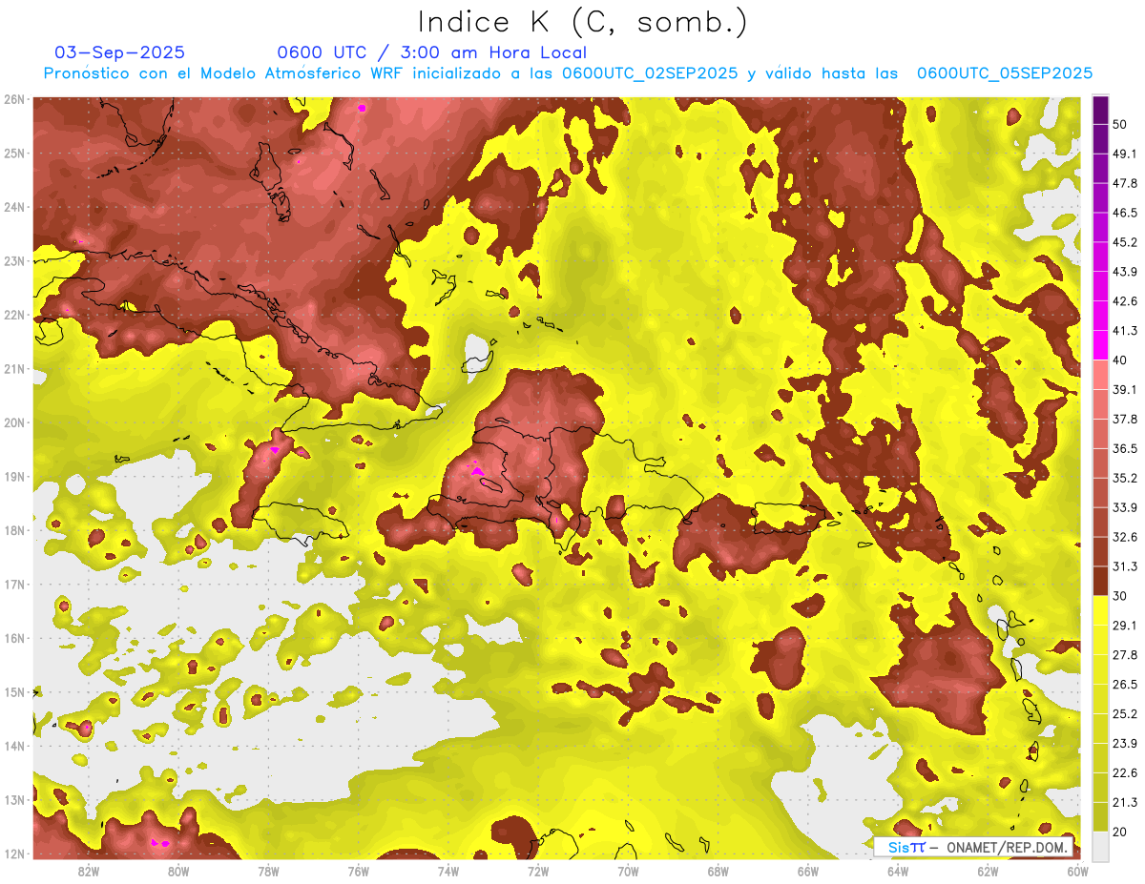
Task: Click the latitude label '16N'
Action: click(14, 638)
